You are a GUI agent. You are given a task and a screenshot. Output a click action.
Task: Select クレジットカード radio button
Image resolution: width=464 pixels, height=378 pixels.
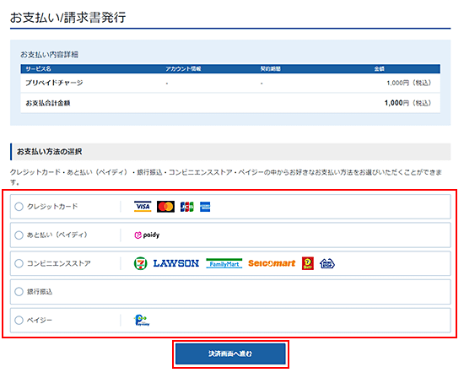pos(19,207)
